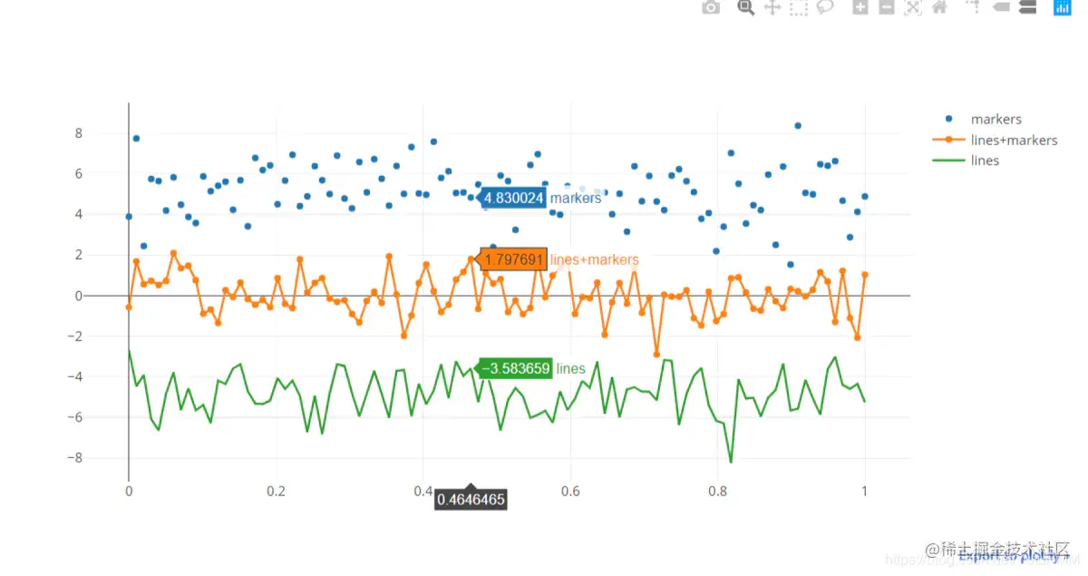Viewport: 1088px width, 576px height.
Task: Reset axes with the home icon
Action: point(939,7)
